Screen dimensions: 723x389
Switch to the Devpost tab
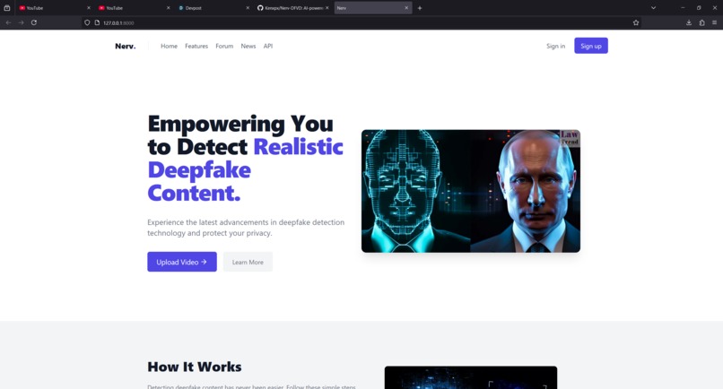point(212,8)
